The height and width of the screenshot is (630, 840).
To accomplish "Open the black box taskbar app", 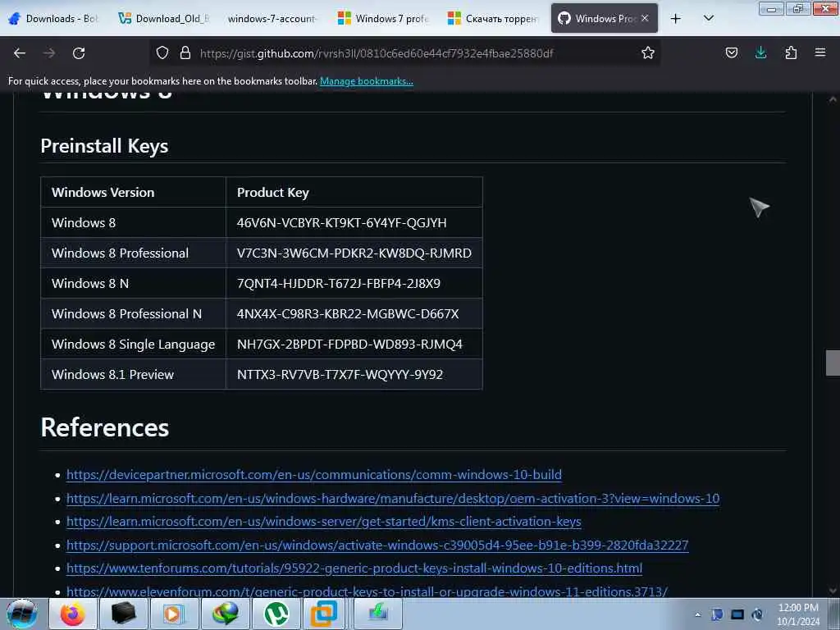I will [x=124, y=614].
